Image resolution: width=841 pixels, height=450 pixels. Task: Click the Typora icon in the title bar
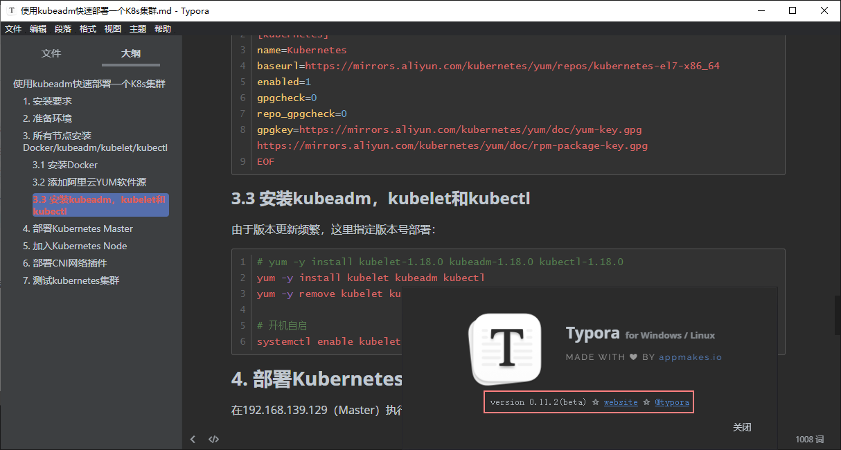tap(10, 10)
